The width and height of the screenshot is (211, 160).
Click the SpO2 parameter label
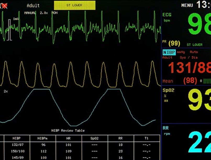point(168,90)
